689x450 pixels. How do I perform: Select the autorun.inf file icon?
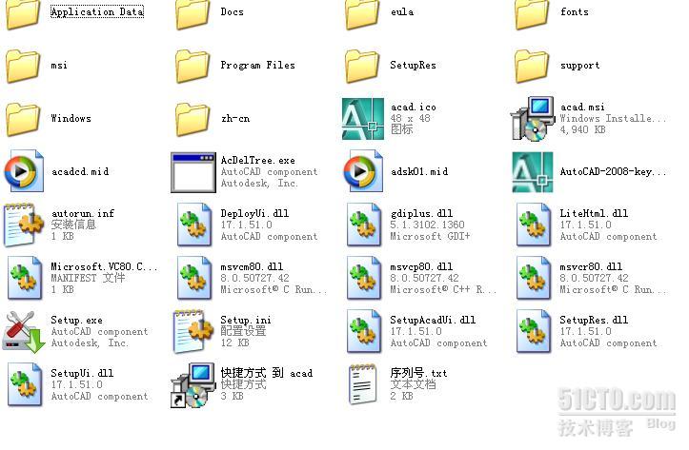[x=24, y=225]
